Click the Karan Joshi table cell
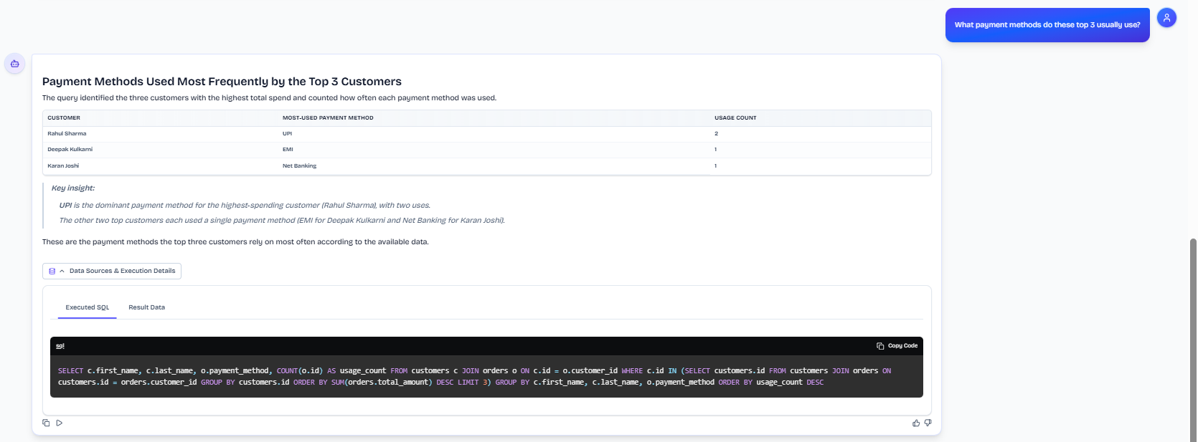1198x442 pixels. [x=63, y=166]
